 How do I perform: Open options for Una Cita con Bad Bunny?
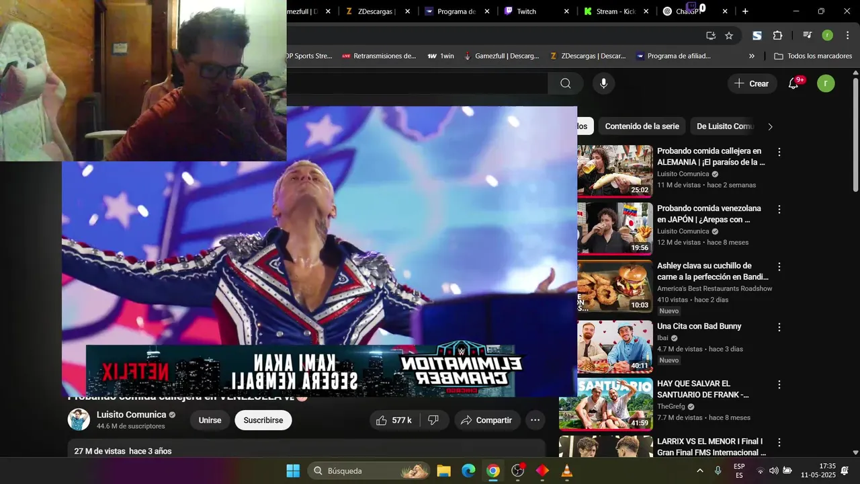[x=779, y=327]
